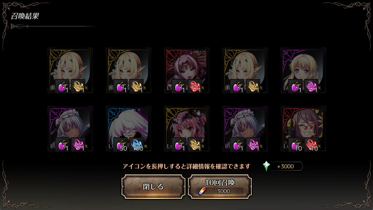
Task: Click the purple apple icon showing 50
Action: [120, 144]
